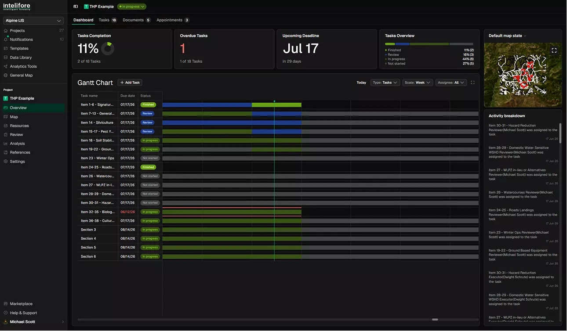Open the Help & Support icon
The height and width of the screenshot is (331, 567).
pos(6,313)
